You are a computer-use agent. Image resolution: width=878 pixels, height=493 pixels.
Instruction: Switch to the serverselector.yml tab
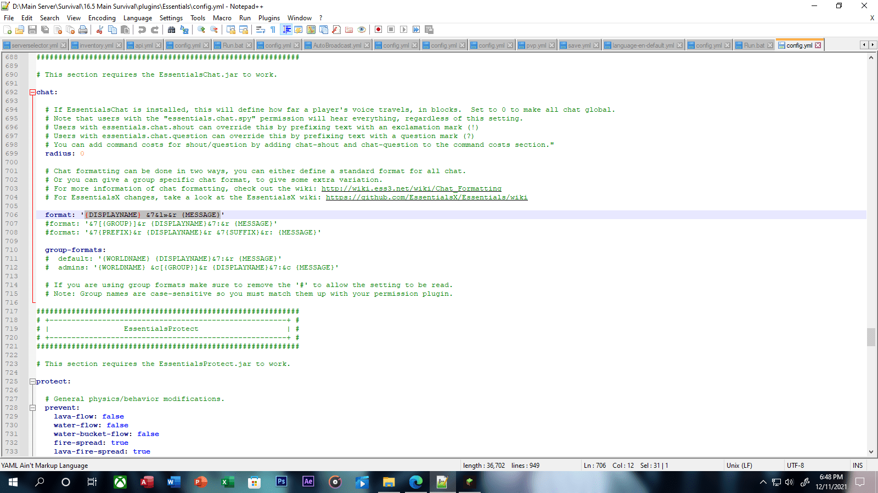coord(35,45)
